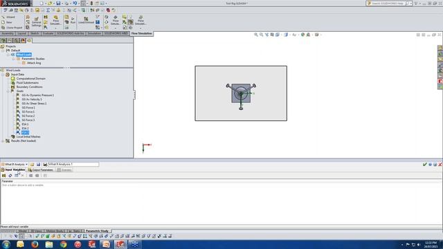
Task: Collapse the Input Data tree node
Action: coord(3,75)
